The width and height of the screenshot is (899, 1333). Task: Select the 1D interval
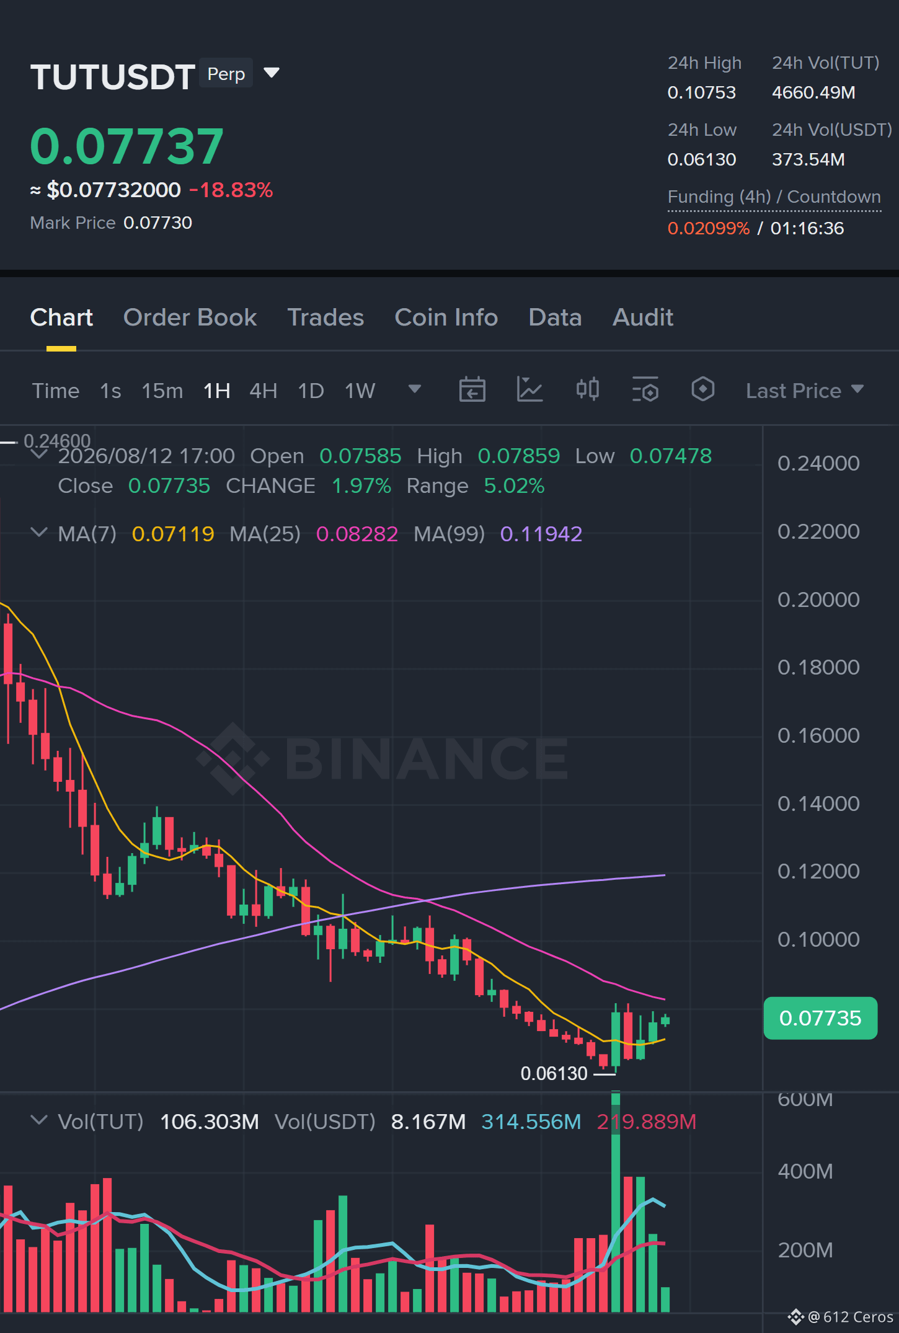pos(311,391)
